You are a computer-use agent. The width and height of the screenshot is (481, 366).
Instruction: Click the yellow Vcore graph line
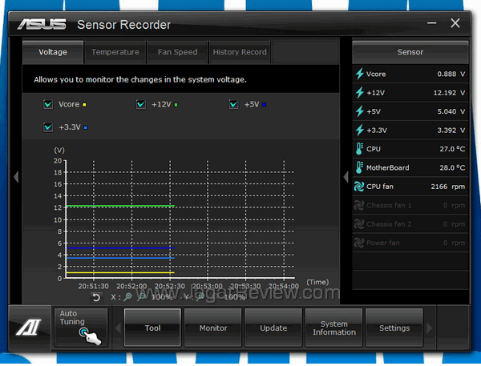tap(120, 272)
